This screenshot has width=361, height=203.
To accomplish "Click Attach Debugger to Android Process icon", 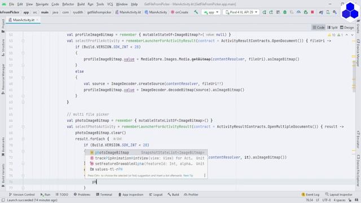I will click(x=306, y=12).
